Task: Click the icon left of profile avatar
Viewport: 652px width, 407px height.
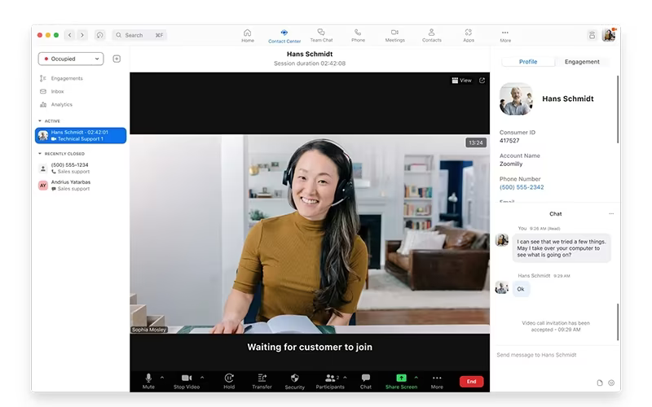Action: (x=592, y=35)
